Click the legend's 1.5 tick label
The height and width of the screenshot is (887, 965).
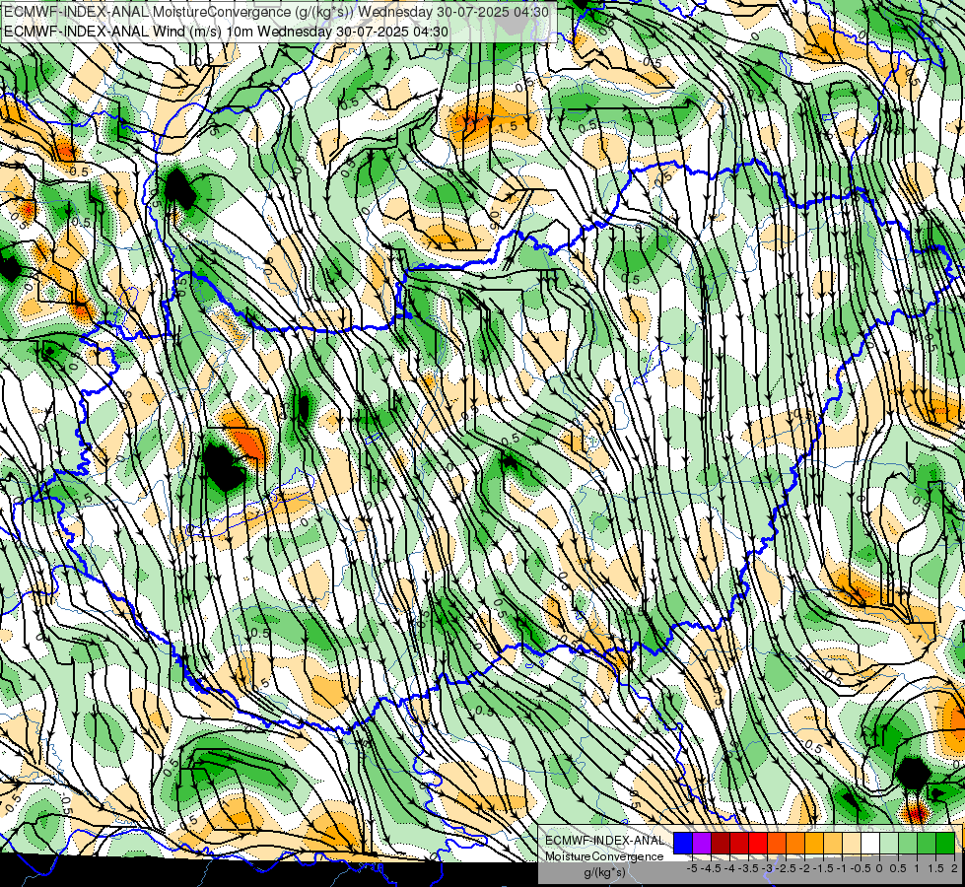point(935,868)
